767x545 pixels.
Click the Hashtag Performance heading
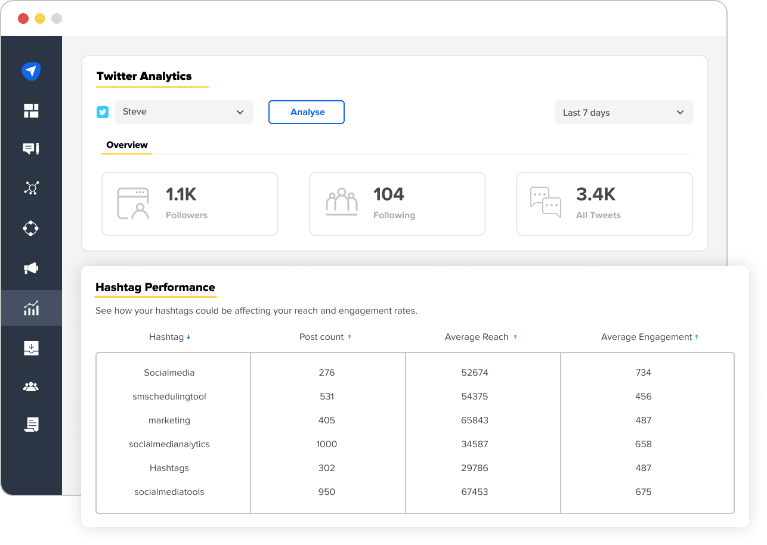(155, 287)
